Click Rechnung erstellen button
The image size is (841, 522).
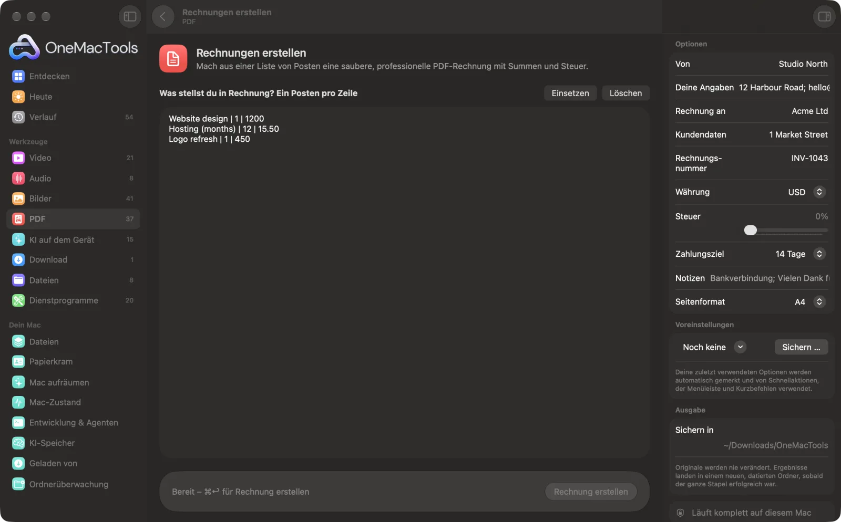tap(591, 492)
